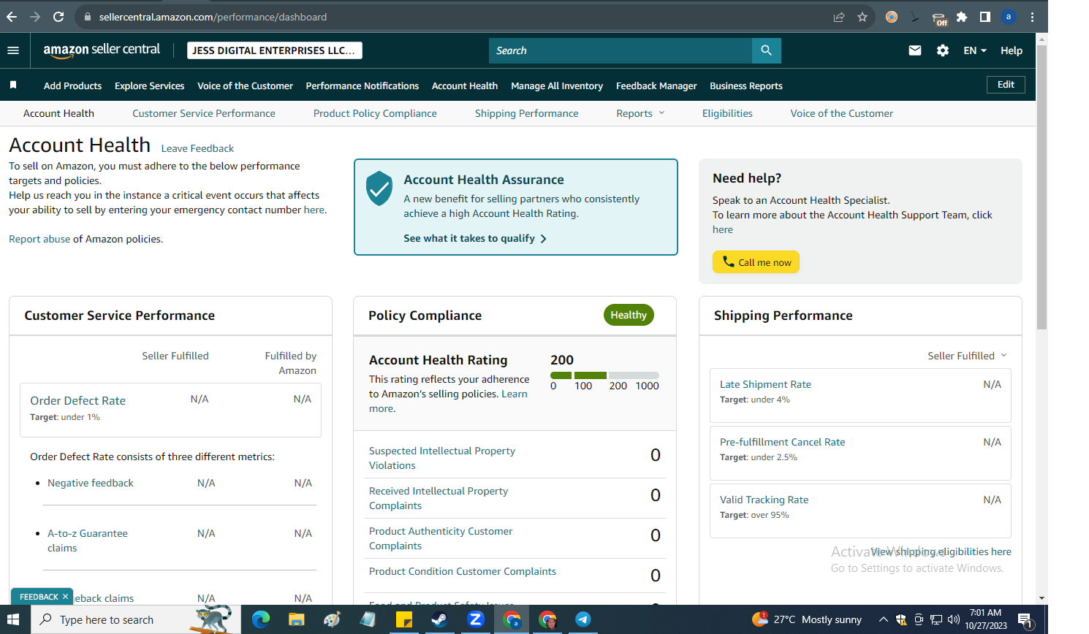Open Feedback Manager in the favorites bar

click(656, 85)
